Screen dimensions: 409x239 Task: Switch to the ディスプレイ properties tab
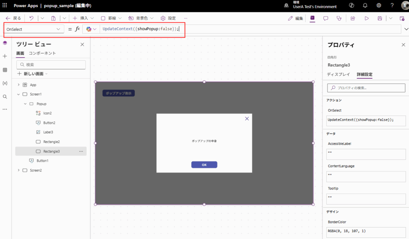click(338, 74)
